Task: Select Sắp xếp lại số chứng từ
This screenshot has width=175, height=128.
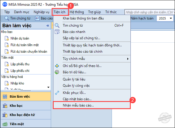Action: coord(92,38)
